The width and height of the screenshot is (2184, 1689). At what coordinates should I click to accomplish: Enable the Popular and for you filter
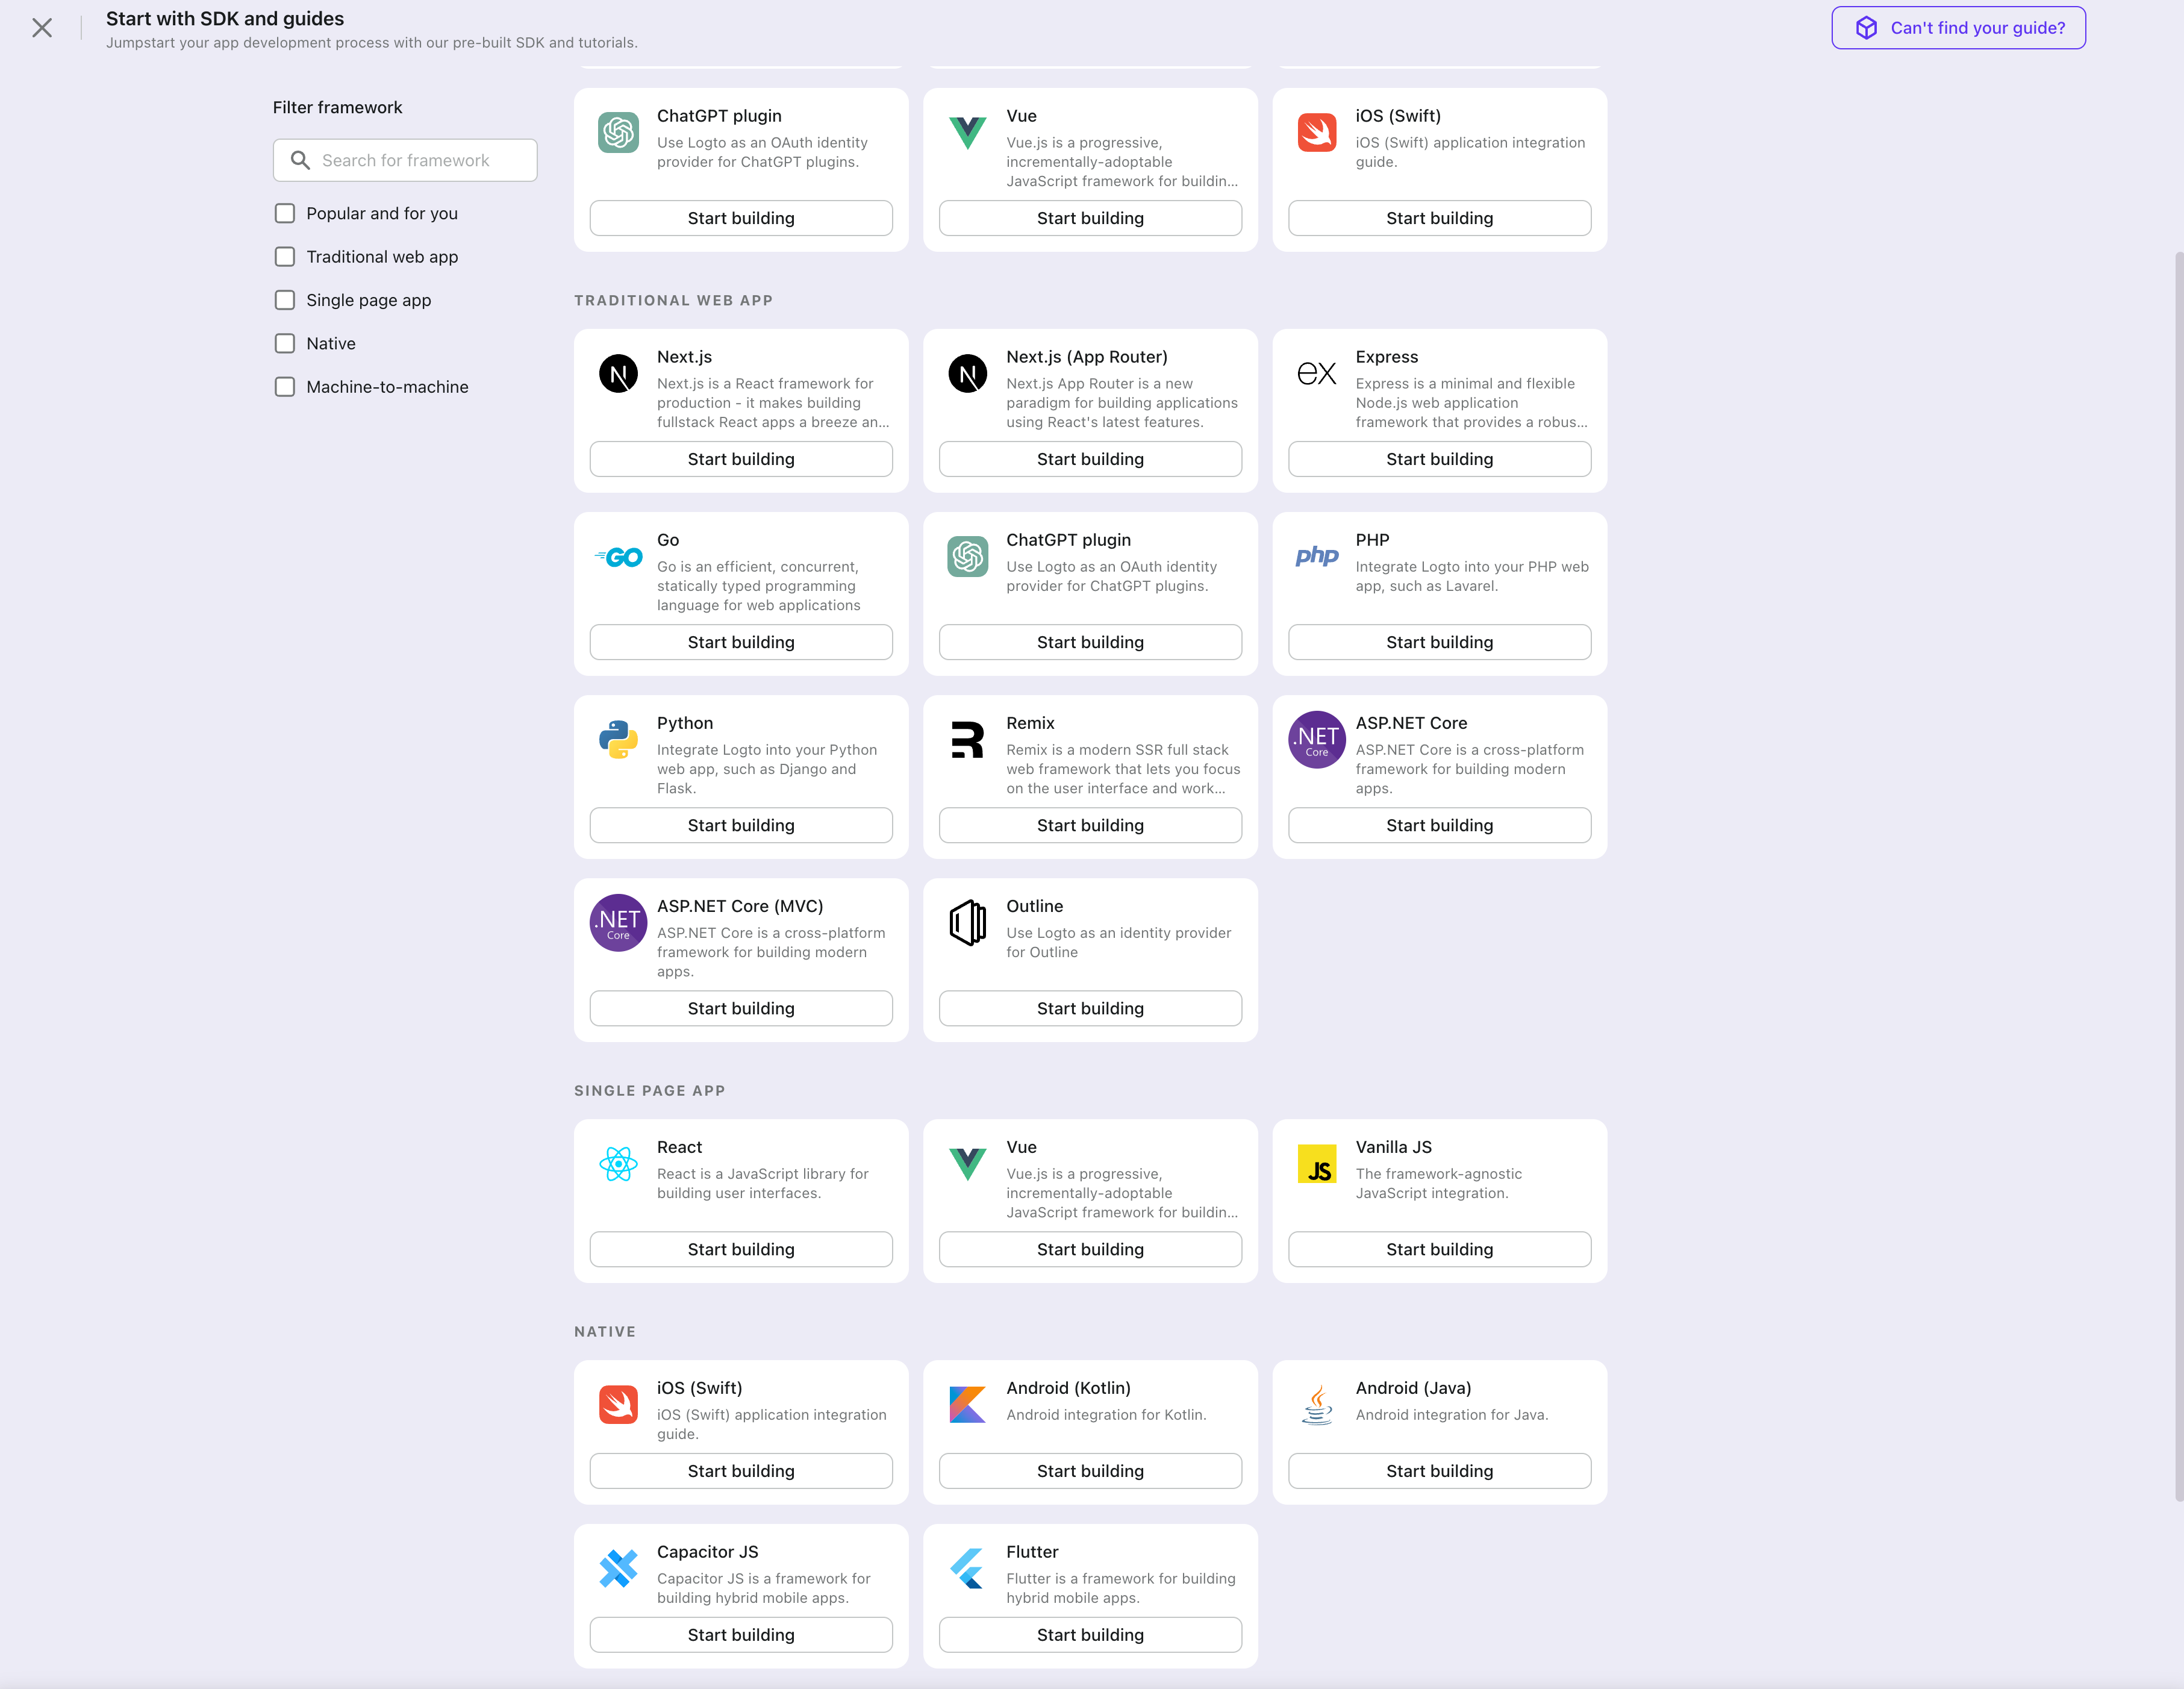click(285, 214)
